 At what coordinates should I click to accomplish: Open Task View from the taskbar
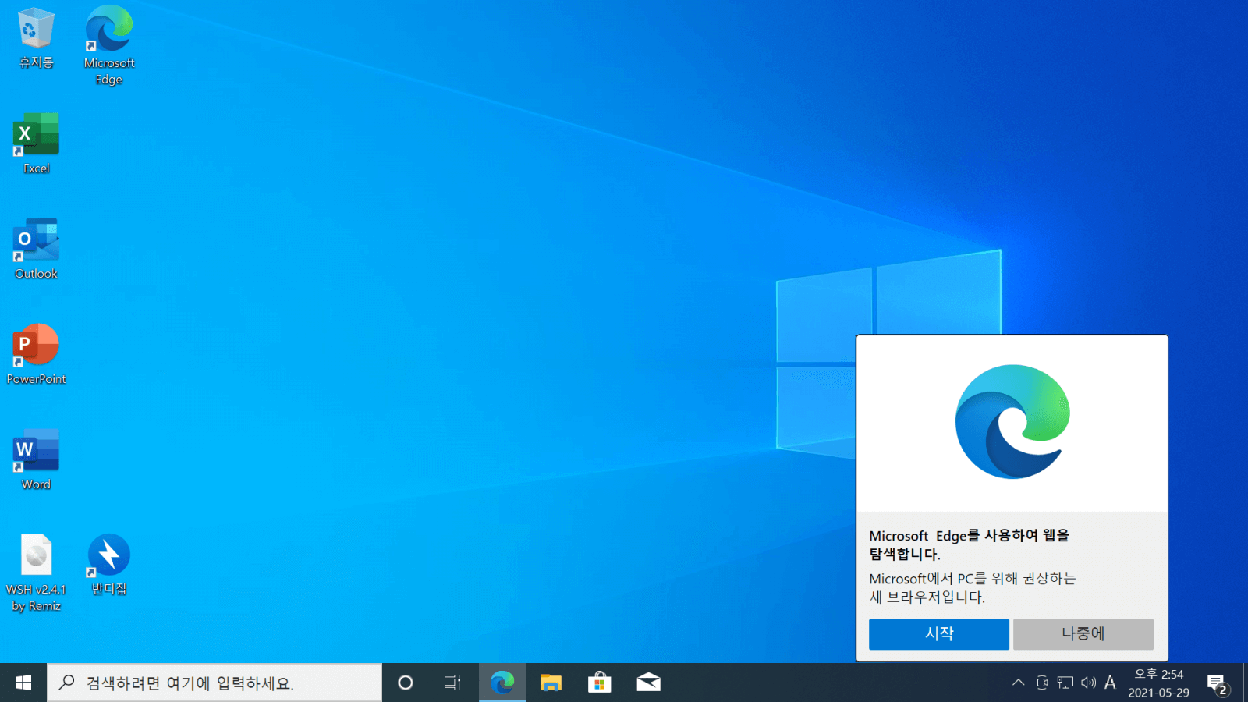point(452,682)
